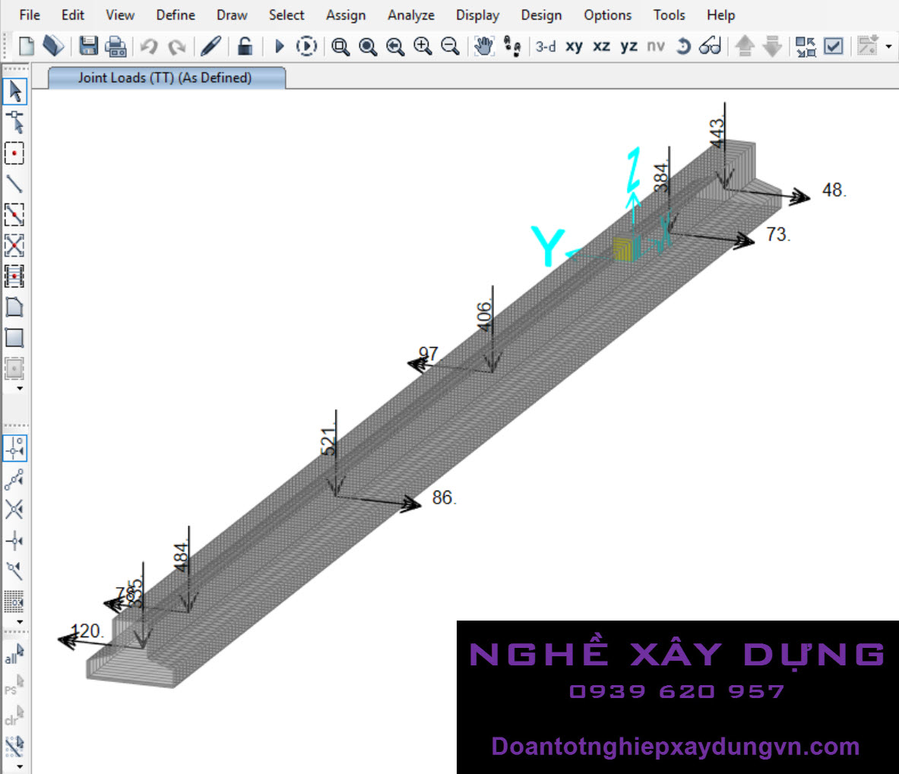Image resolution: width=899 pixels, height=774 pixels.
Task: Expand the snap tools dropdown arrow
Action: (x=20, y=621)
